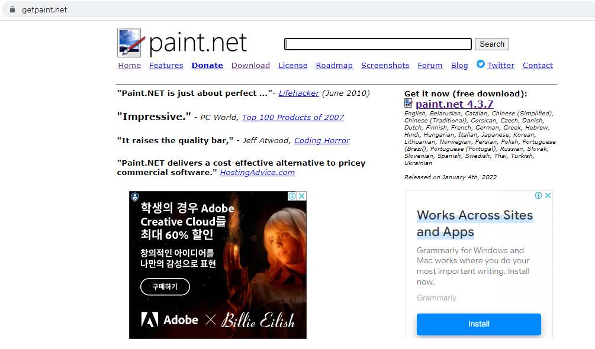This screenshot has height=349, width=595.
Task: Switch to the Forum page
Action: (430, 65)
